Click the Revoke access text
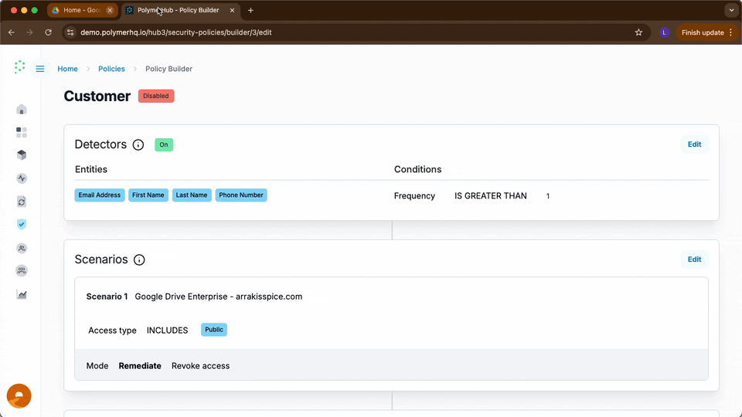The image size is (742, 417). (x=201, y=366)
